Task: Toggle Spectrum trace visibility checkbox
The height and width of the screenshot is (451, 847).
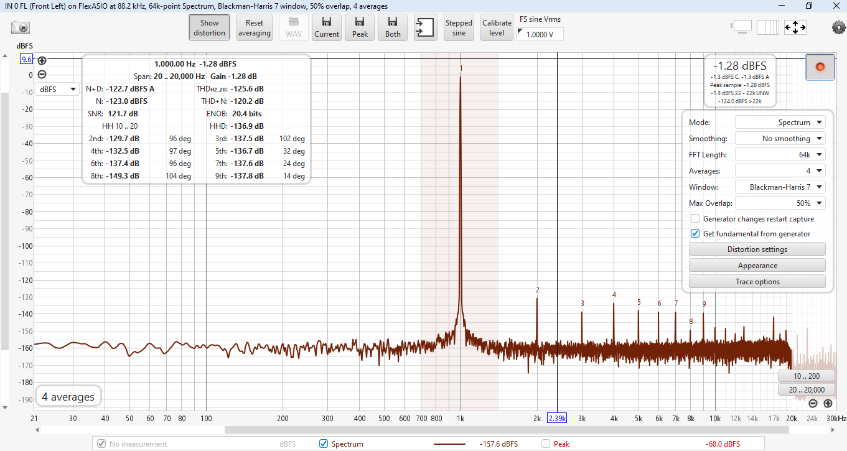Action: [x=323, y=444]
